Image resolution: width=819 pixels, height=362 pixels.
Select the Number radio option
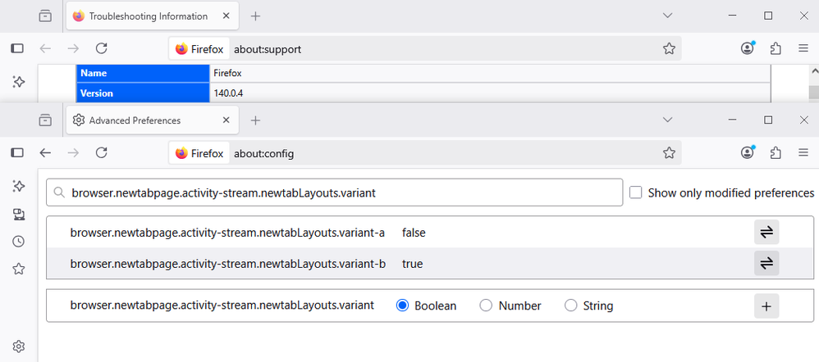pyautogui.click(x=486, y=305)
